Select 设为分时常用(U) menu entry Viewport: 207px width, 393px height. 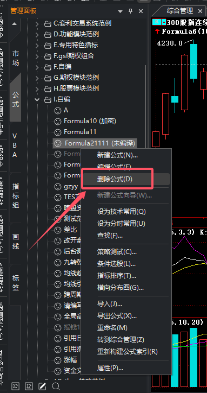click(x=126, y=223)
